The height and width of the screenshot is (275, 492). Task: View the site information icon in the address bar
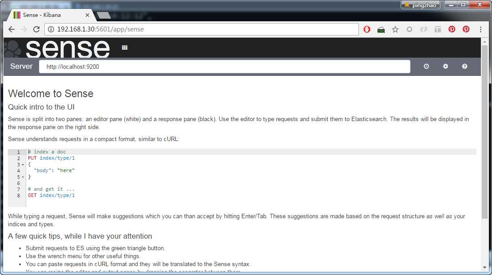51,29
